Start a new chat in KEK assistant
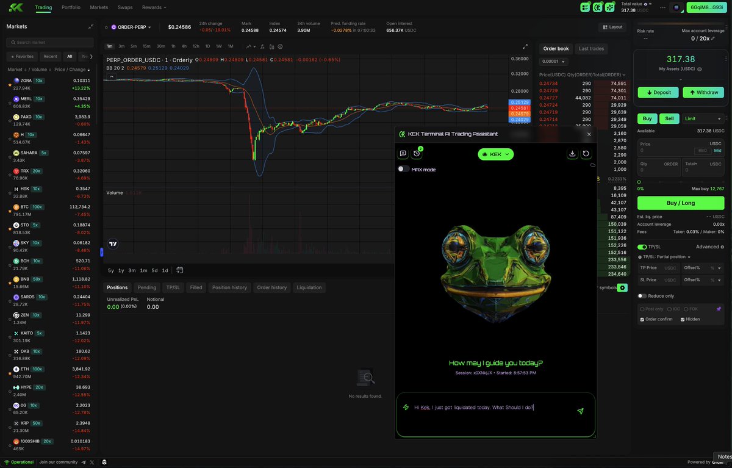The image size is (732, 468). [x=403, y=154]
